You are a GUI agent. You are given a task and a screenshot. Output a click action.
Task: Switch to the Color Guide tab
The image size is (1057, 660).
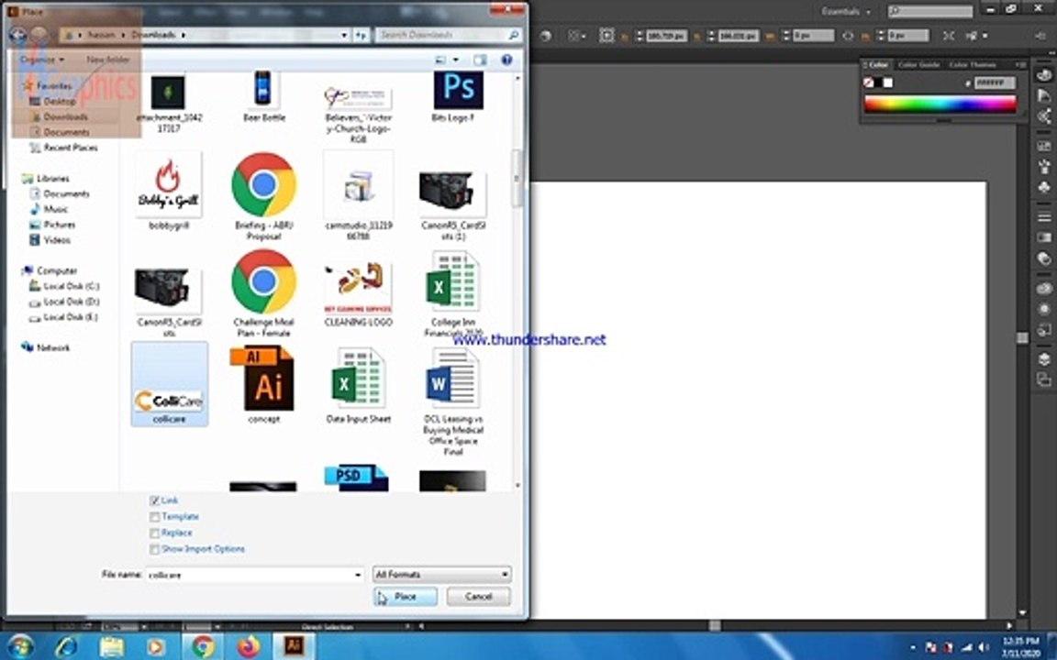pyautogui.click(x=918, y=65)
